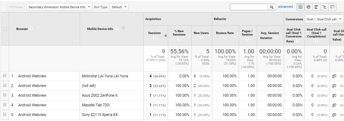Click the Sessions sort descending arrow
This screenshot has height=121, width=344.
click(166, 35)
